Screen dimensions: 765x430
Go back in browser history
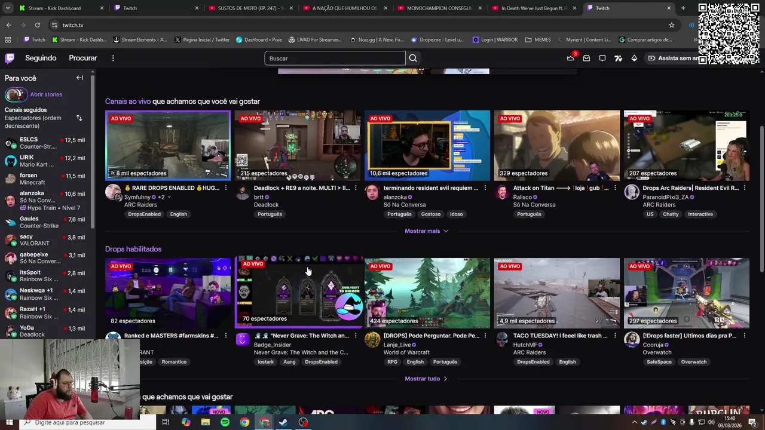[x=8, y=25]
